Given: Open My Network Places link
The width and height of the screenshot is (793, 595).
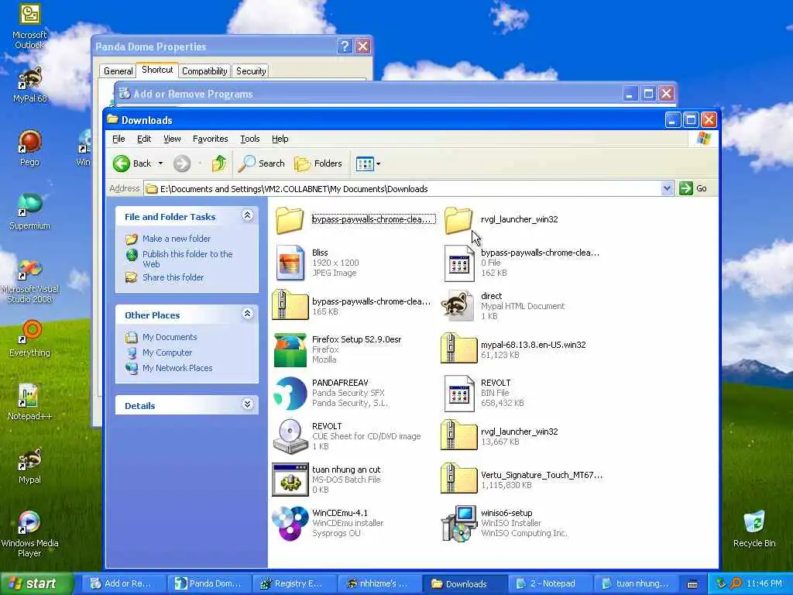Looking at the screenshot, I should (x=177, y=368).
